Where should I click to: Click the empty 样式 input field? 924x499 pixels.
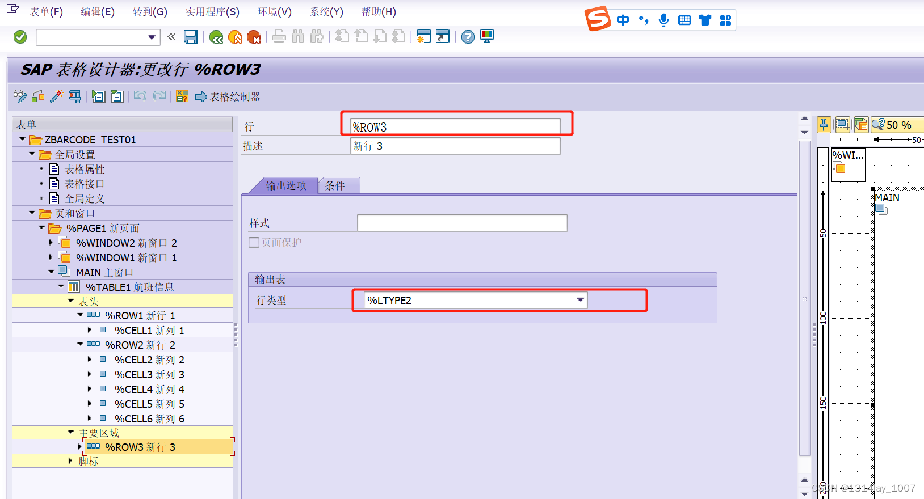tap(462, 223)
